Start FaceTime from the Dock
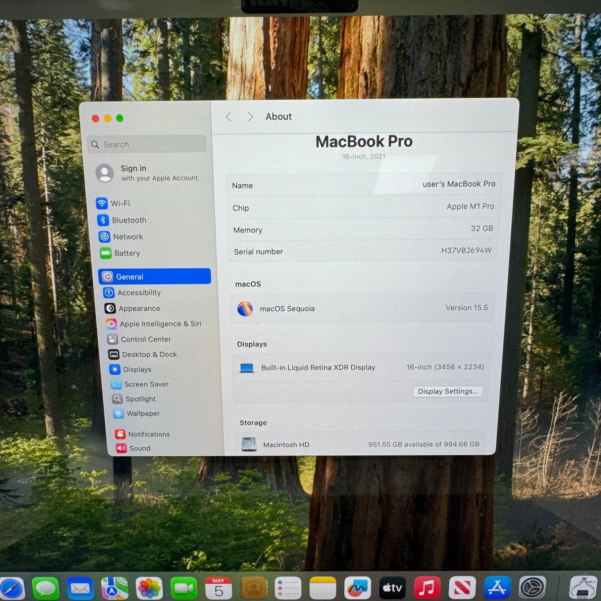This screenshot has width=601, height=601. point(184,588)
